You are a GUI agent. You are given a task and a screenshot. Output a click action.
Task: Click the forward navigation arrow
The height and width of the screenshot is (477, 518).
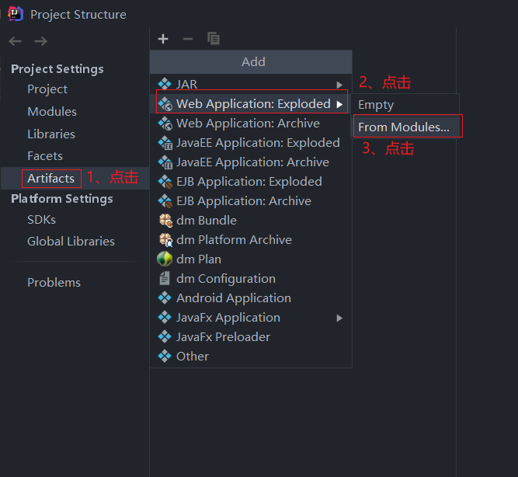pos(40,41)
